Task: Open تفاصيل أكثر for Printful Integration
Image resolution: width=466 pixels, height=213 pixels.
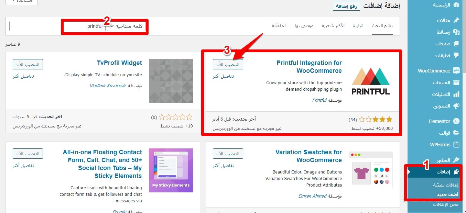Action: (x=223, y=76)
